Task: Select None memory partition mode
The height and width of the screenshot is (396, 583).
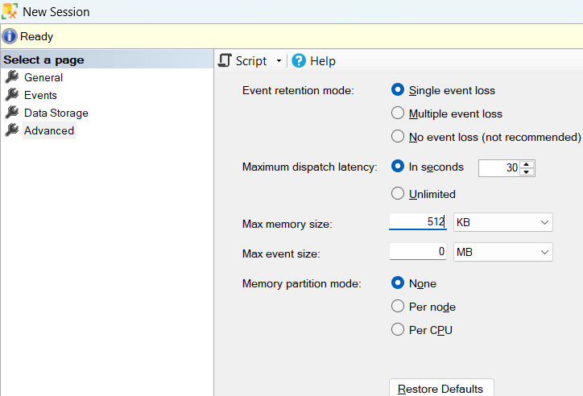Action: (398, 283)
